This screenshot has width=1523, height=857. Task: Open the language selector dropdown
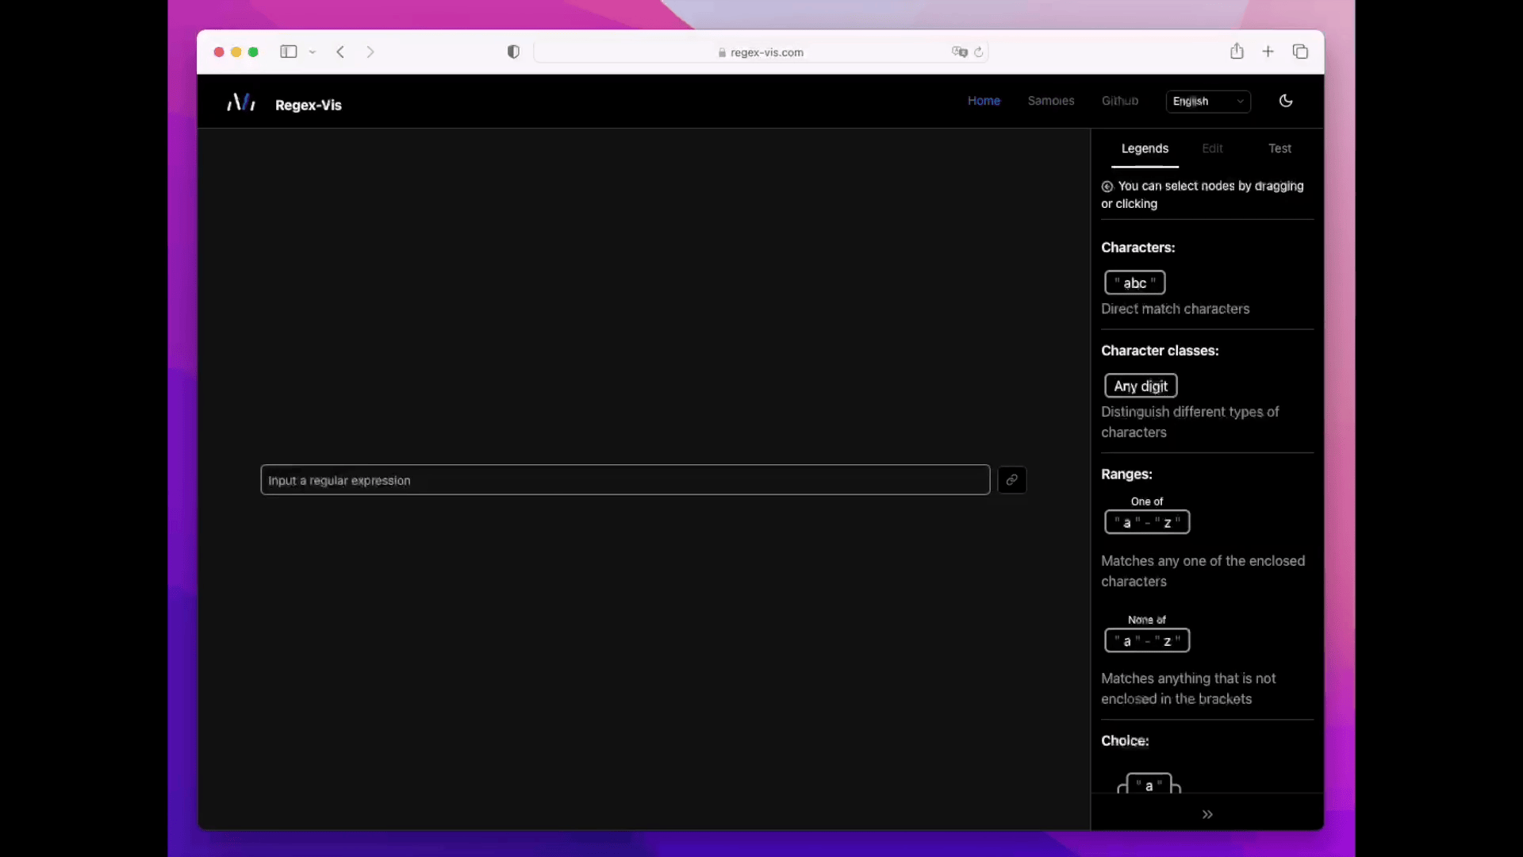[x=1208, y=102]
